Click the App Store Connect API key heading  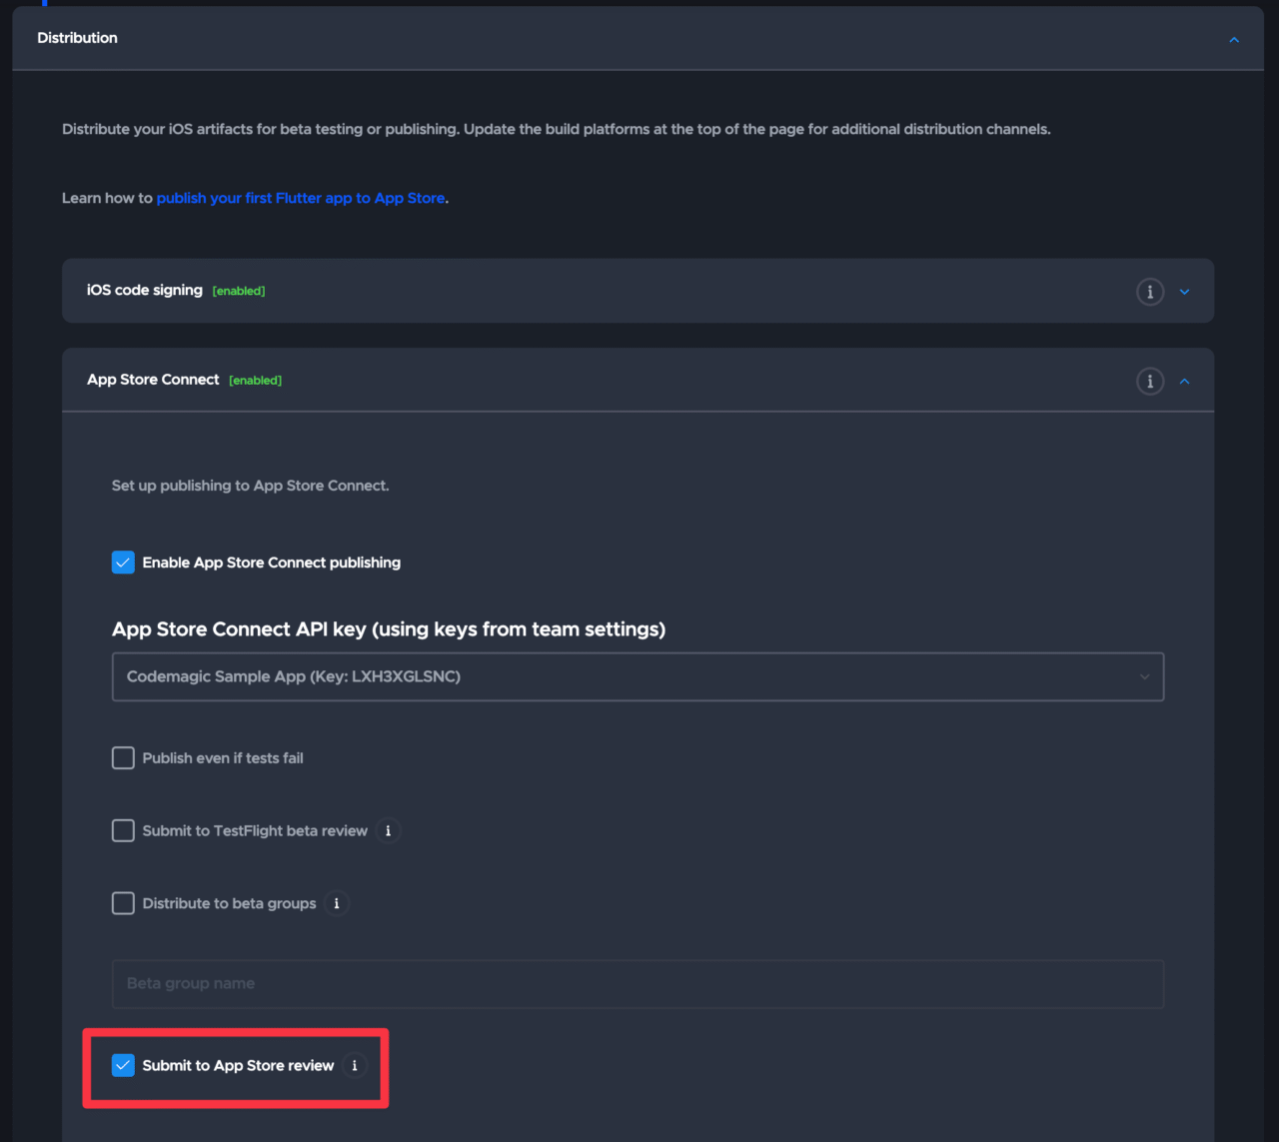tap(389, 629)
